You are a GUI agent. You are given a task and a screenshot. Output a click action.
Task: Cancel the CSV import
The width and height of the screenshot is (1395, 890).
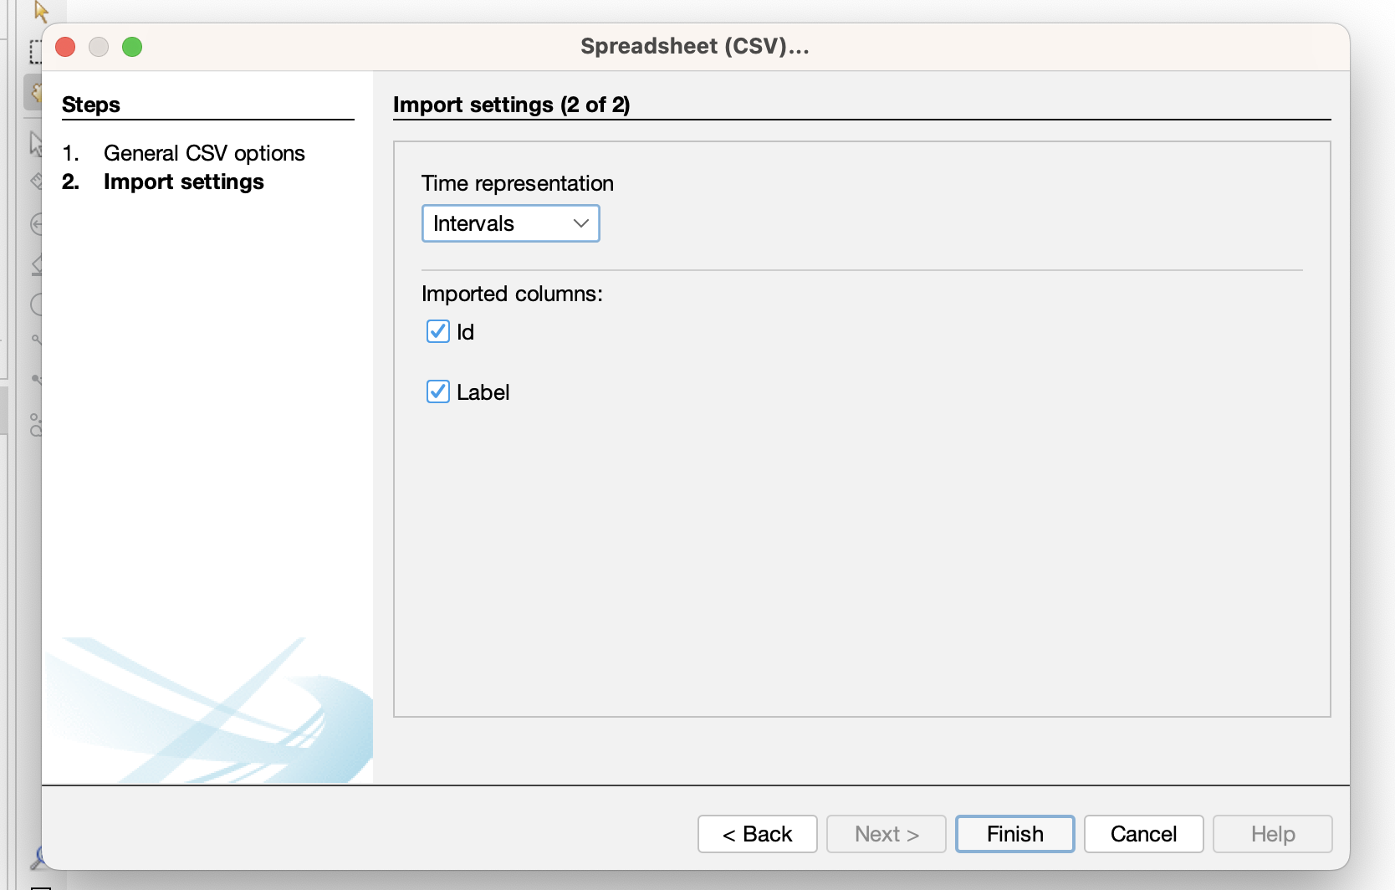click(1143, 834)
